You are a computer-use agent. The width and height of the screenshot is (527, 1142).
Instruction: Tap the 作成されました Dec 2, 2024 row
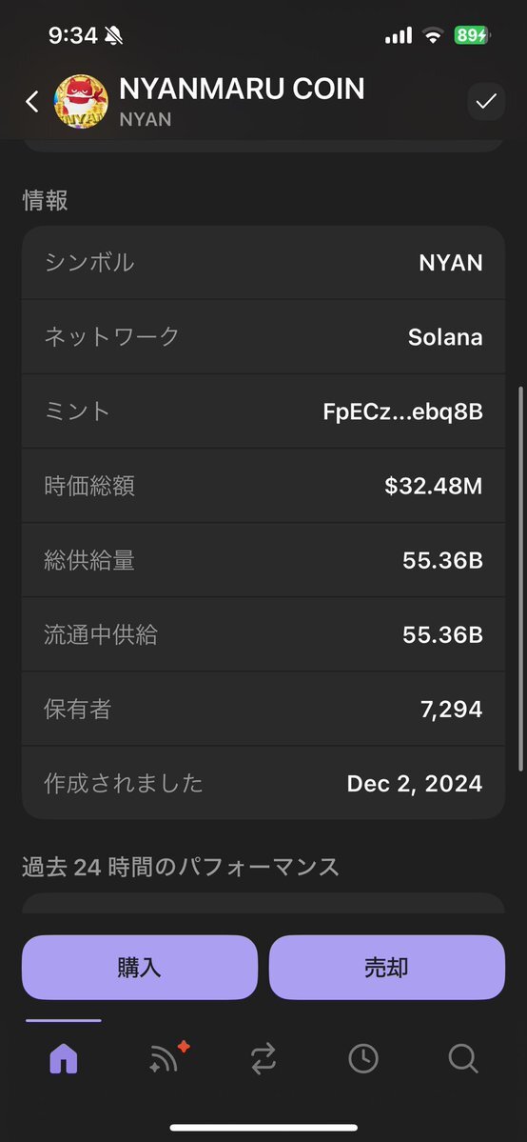coord(263,783)
